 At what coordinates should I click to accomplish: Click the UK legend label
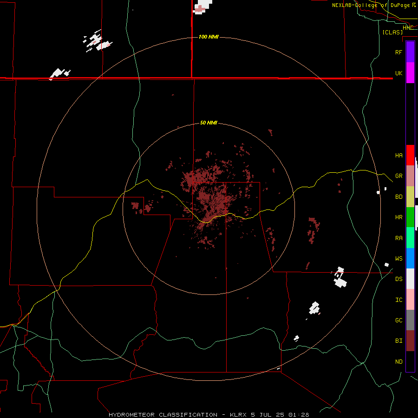398,73
